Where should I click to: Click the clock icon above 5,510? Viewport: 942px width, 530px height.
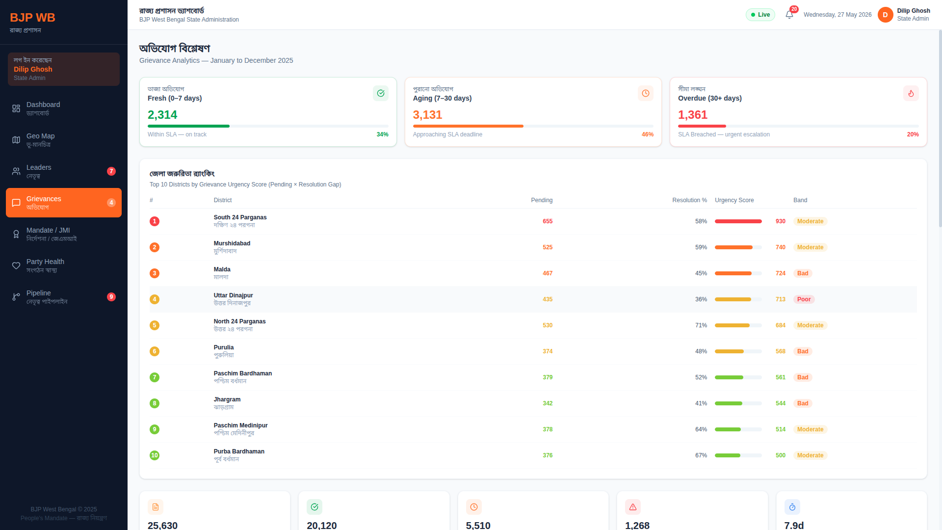(x=474, y=507)
